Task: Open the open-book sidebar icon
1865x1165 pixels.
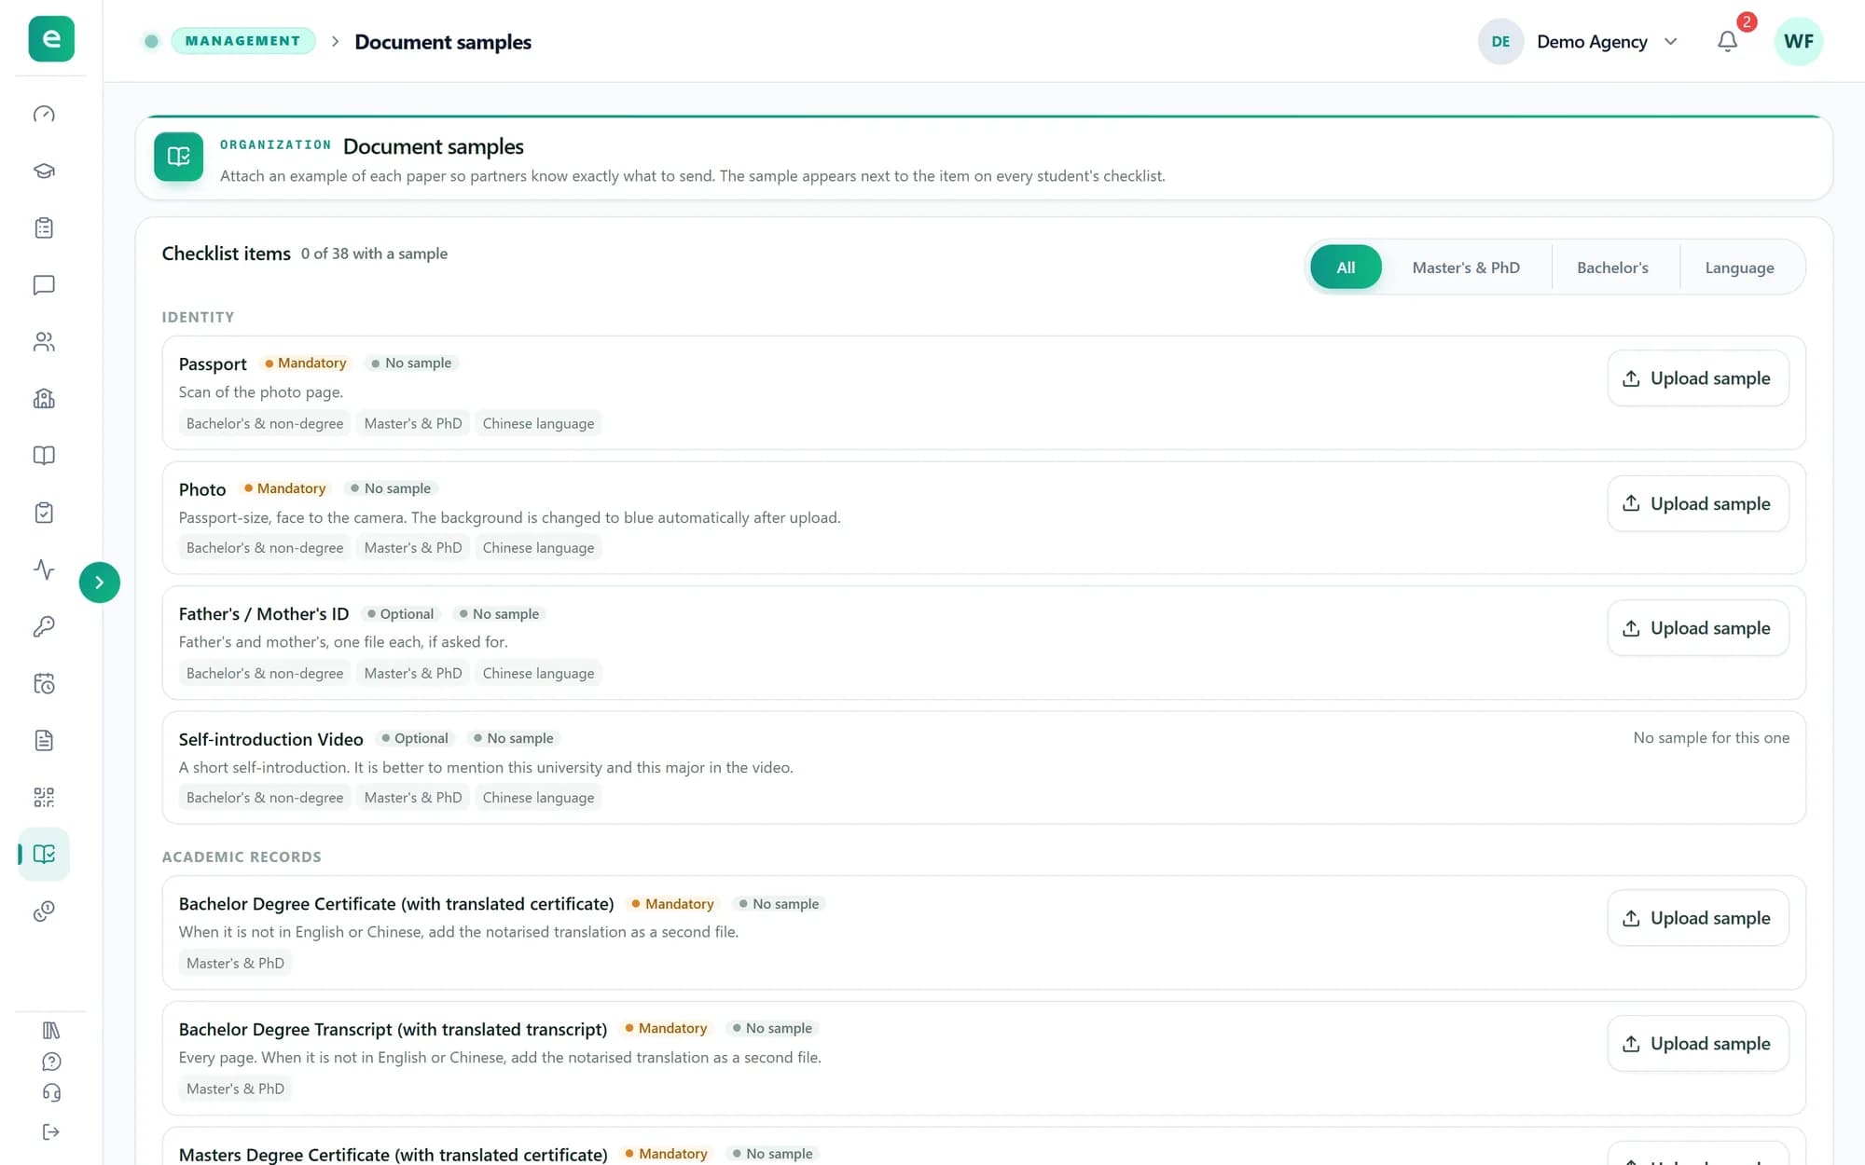Action: (x=44, y=455)
